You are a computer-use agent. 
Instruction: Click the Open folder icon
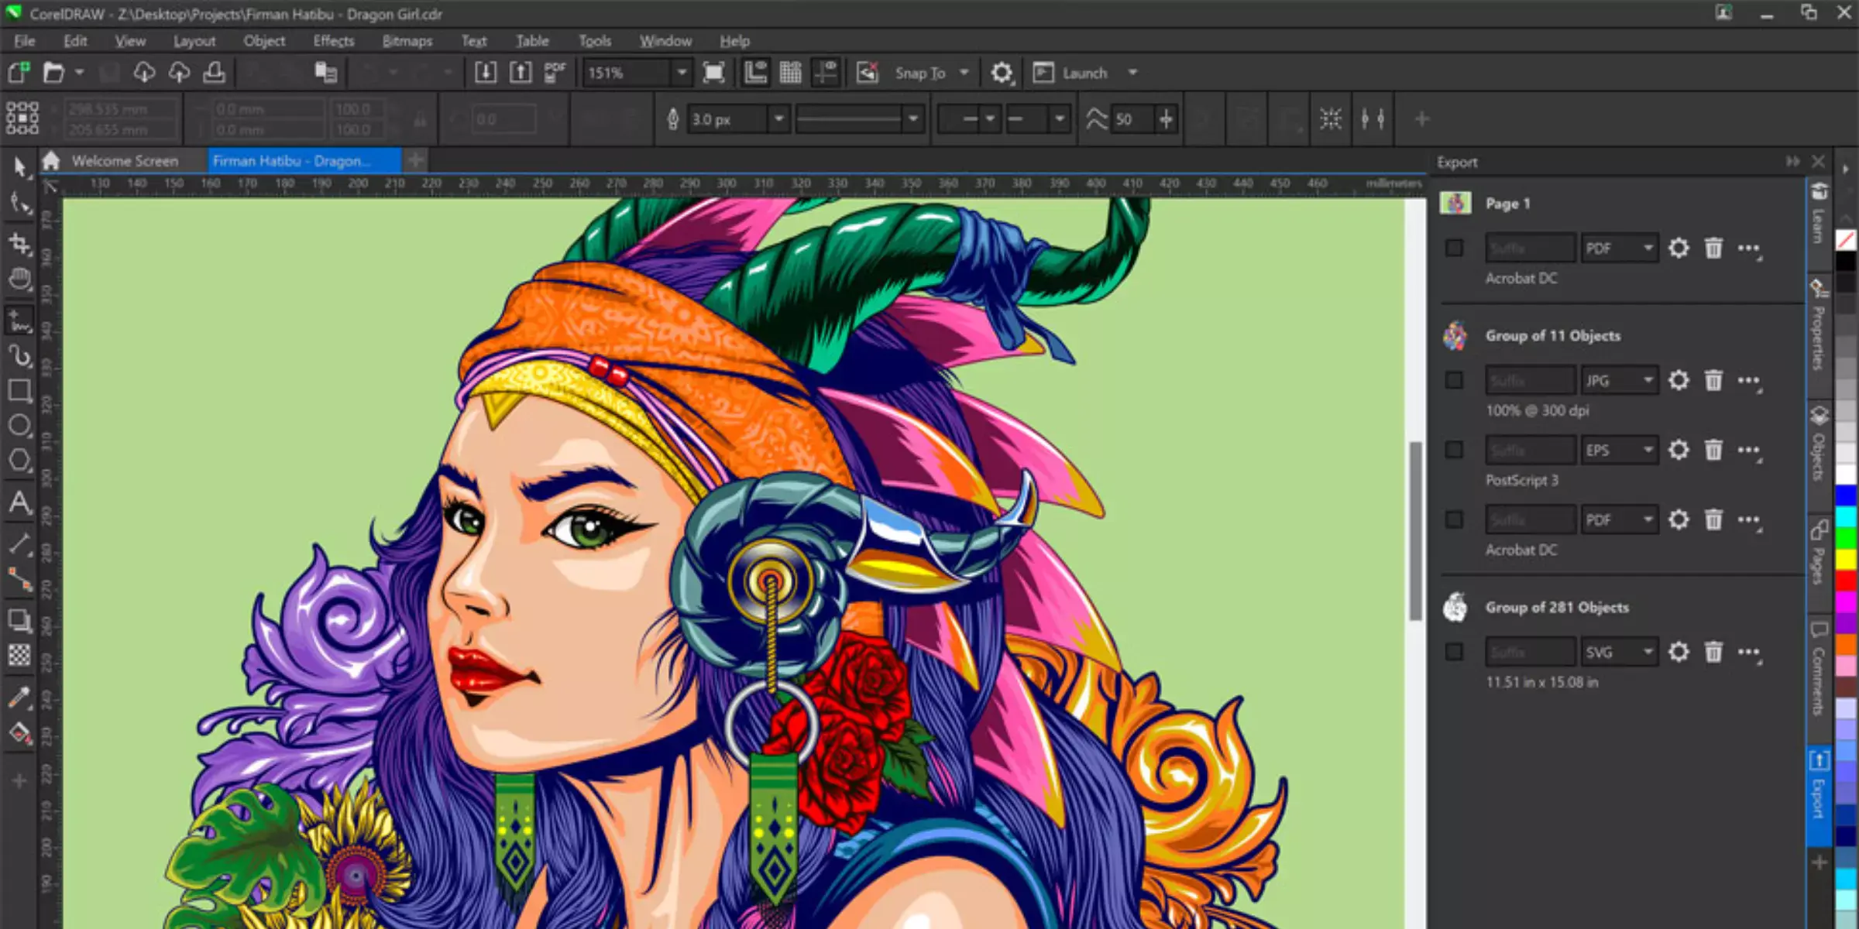(53, 73)
